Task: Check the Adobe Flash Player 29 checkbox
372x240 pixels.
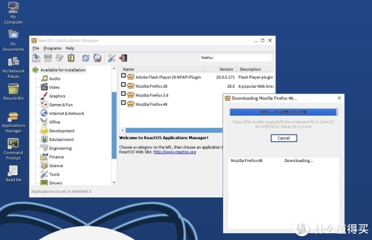Action: (123, 75)
